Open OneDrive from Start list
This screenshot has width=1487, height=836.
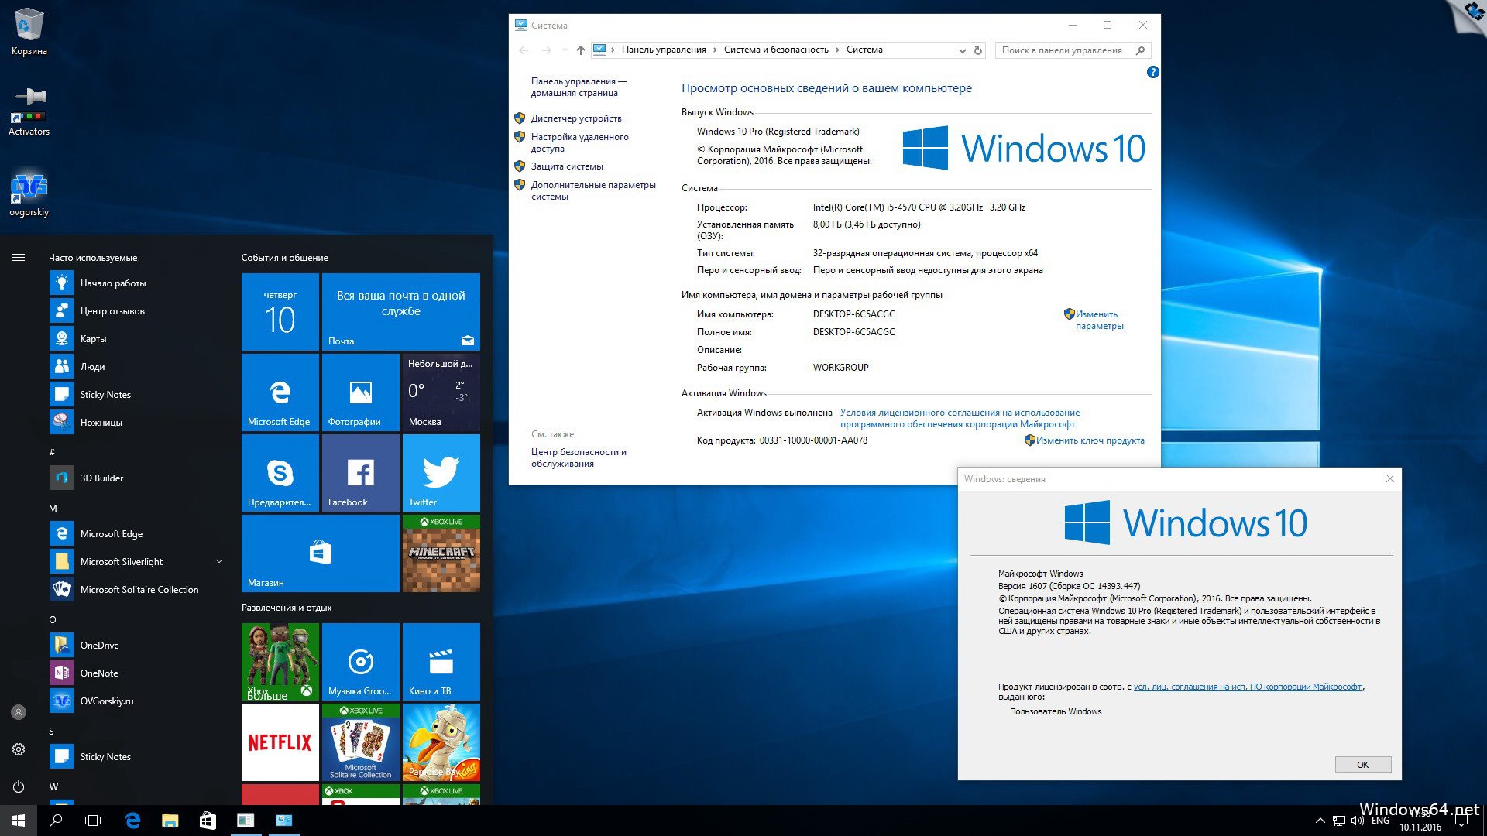[136, 646]
